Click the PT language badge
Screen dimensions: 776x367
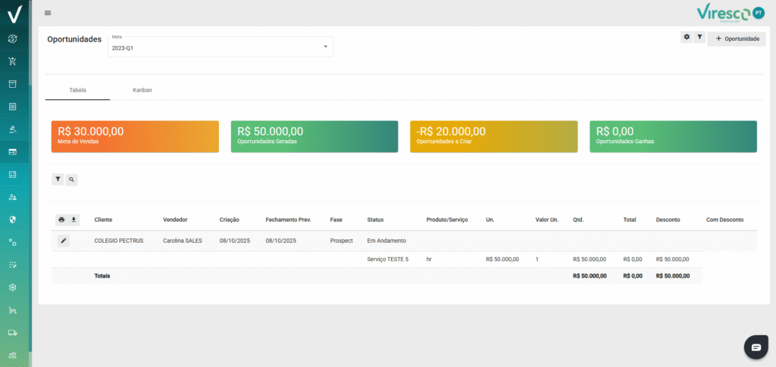tap(759, 13)
